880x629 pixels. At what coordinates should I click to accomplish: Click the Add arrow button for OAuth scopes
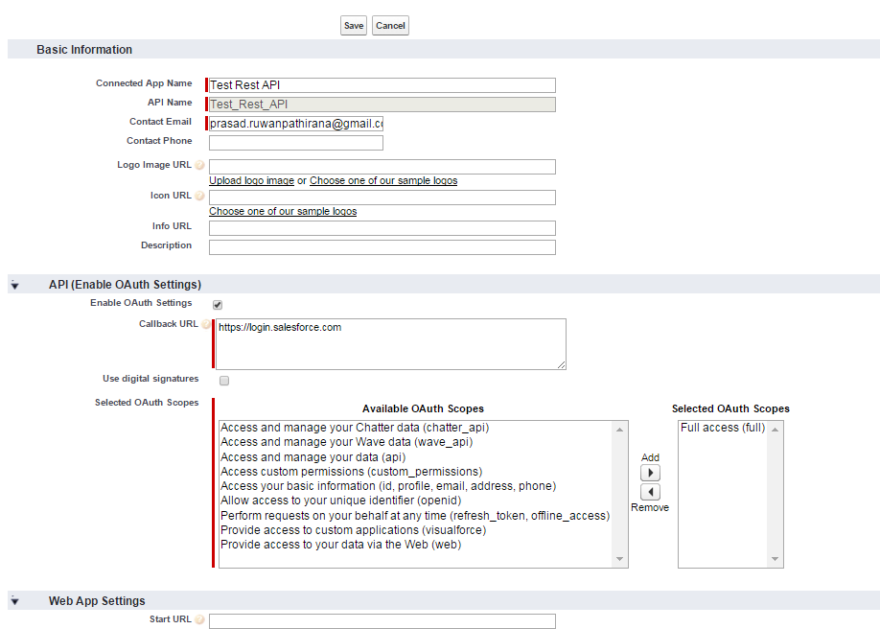pos(650,473)
